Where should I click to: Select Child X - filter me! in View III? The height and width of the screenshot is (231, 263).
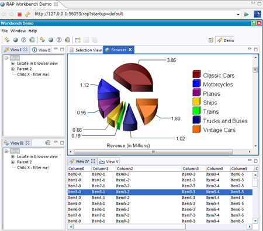(33, 167)
